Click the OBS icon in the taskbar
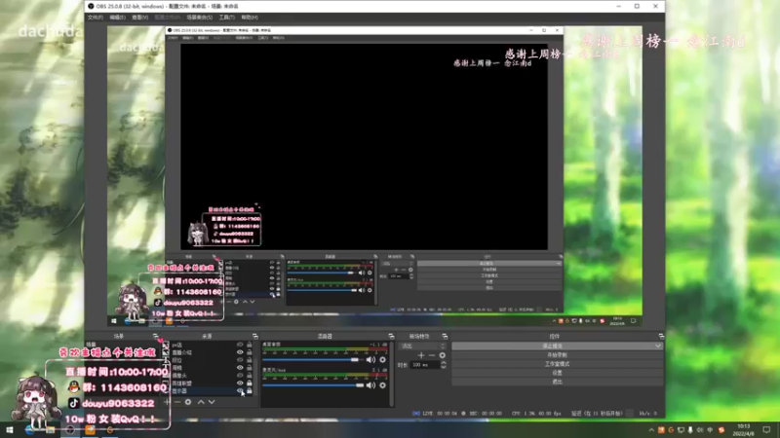The height and width of the screenshot is (438, 780). pyautogui.click(x=70, y=430)
